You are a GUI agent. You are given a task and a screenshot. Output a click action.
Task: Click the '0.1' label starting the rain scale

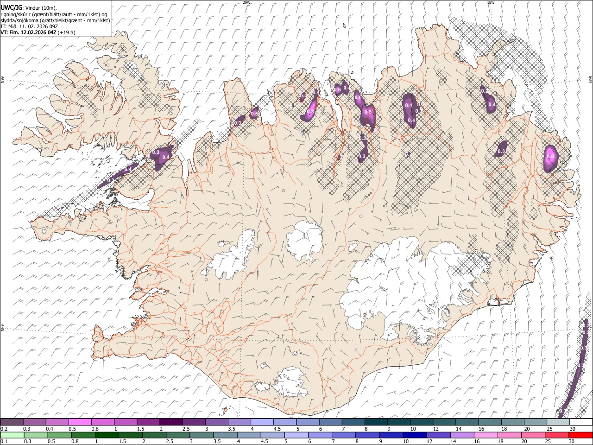pyautogui.click(x=4, y=442)
